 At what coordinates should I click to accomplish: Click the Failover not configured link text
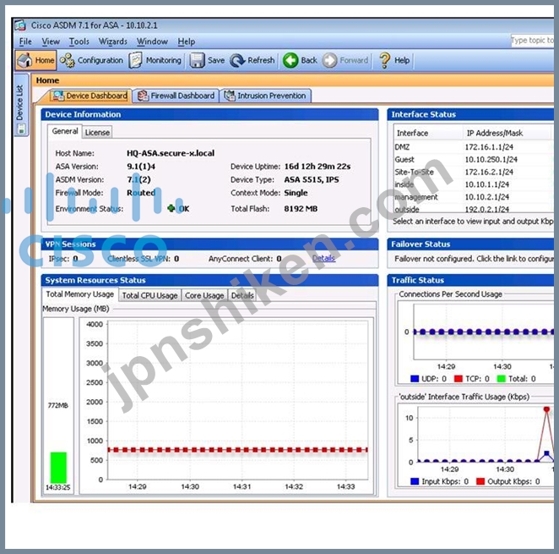tap(475, 258)
